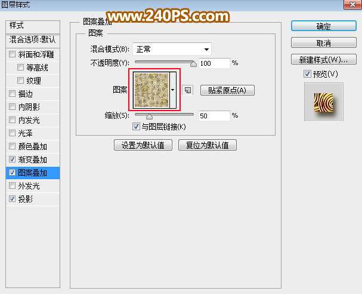Click the new preset from pattern icon
The width and height of the screenshot is (362, 294).
188,90
